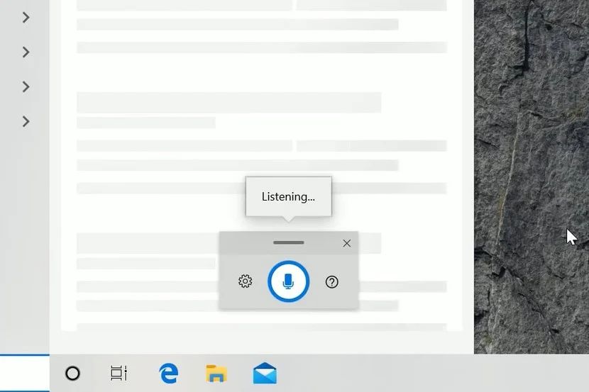Expand the first sidebar chevron at the top
Image resolution: width=589 pixels, height=392 pixels.
coord(26,17)
